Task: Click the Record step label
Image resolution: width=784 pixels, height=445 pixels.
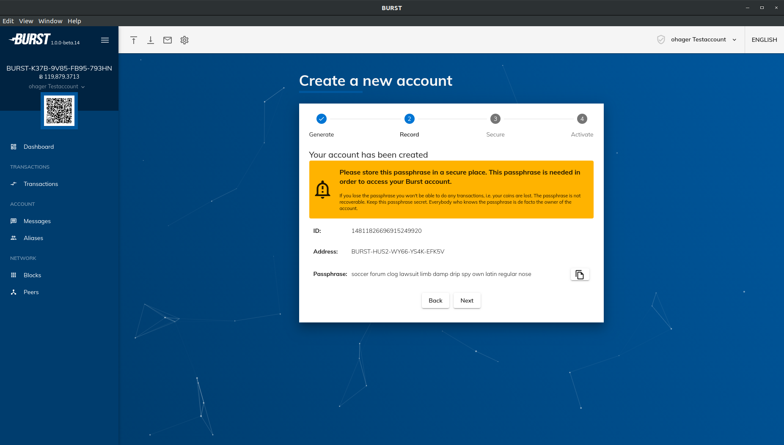Action: click(x=409, y=134)
